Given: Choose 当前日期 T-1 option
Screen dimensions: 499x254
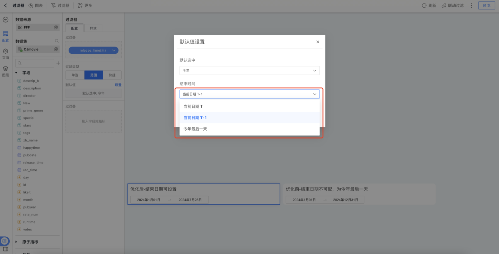Looking at the screenshot, I should (249, 117).
